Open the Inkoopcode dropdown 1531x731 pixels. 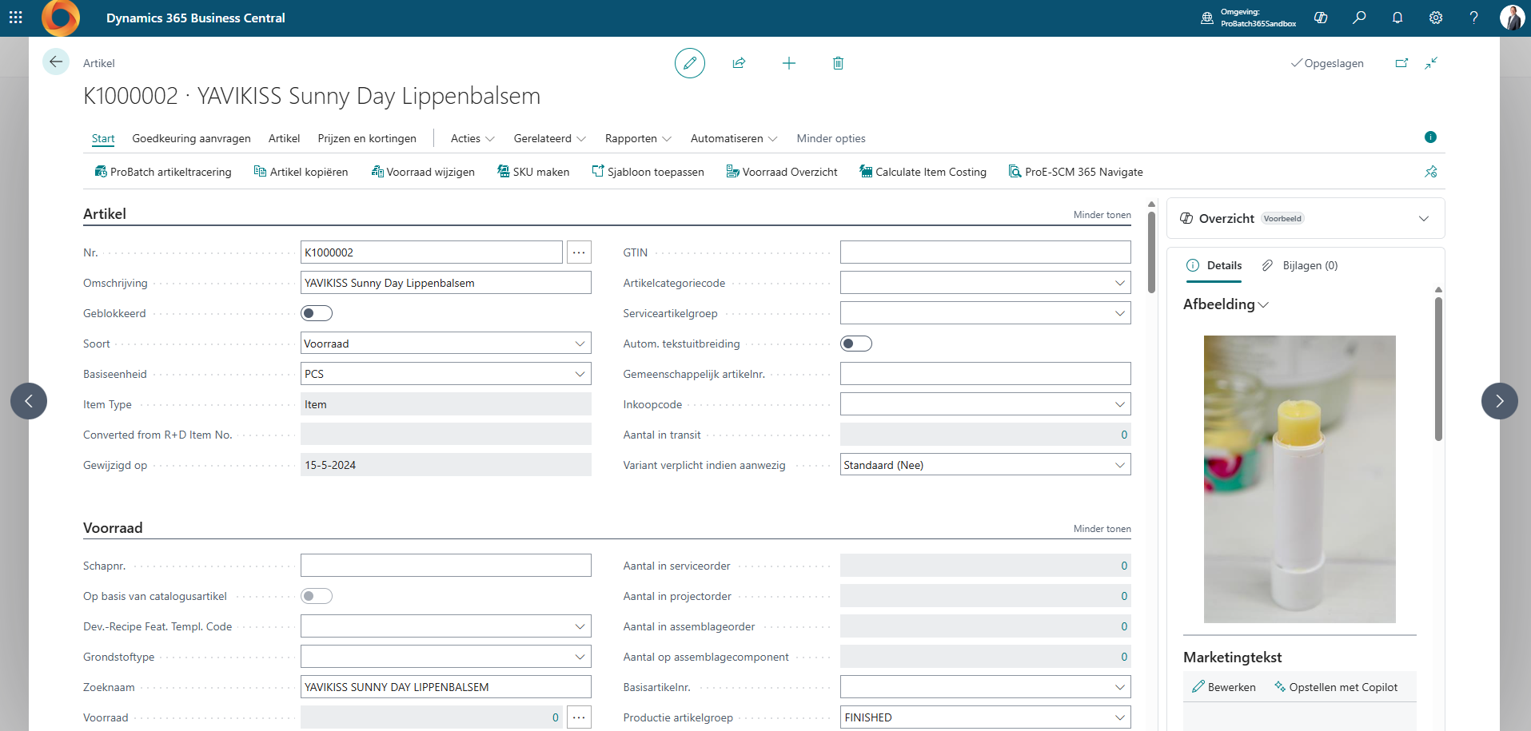click(1119, 404)
